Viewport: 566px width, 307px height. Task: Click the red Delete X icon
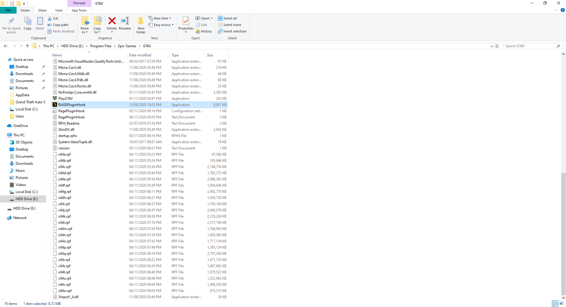(112, 21)
